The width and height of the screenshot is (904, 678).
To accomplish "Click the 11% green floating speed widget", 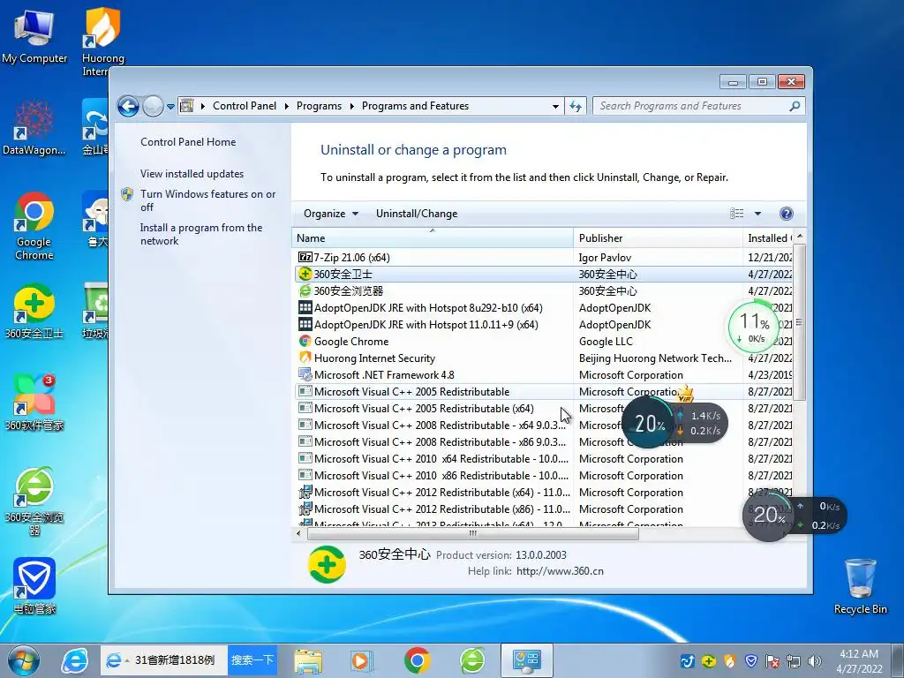I will (x=754, y=326).
